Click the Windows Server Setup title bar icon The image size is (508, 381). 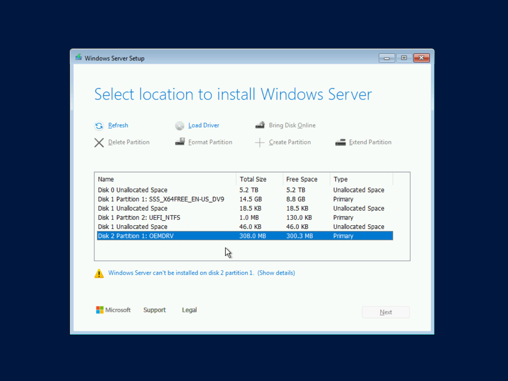click(79, 58)
